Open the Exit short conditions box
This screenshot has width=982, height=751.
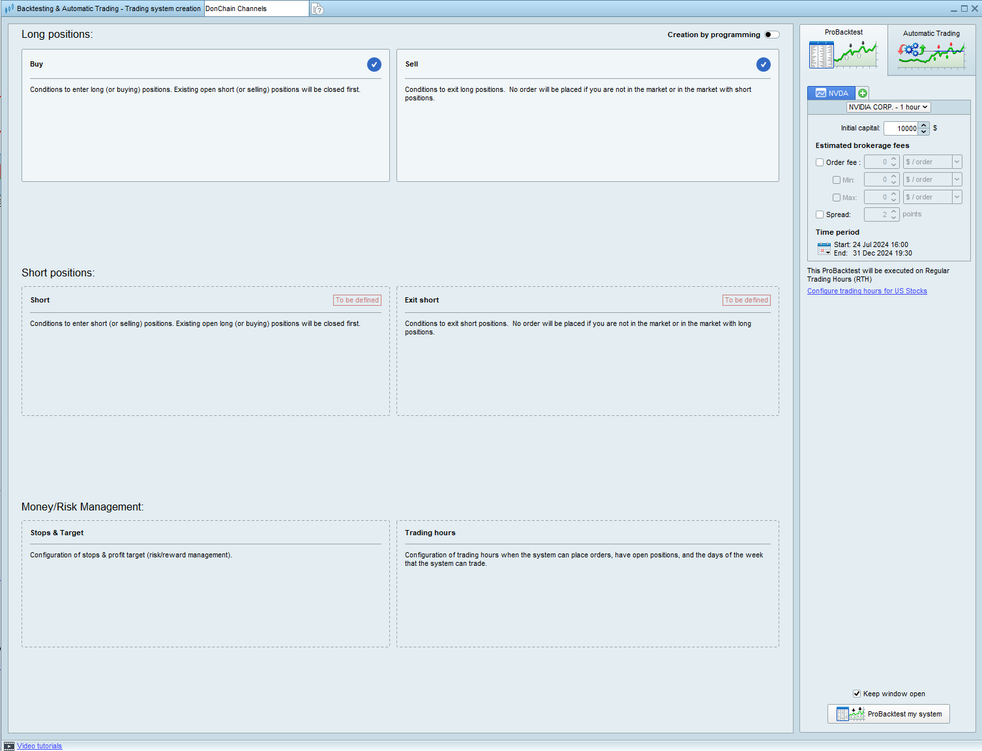tap(588, 351)
